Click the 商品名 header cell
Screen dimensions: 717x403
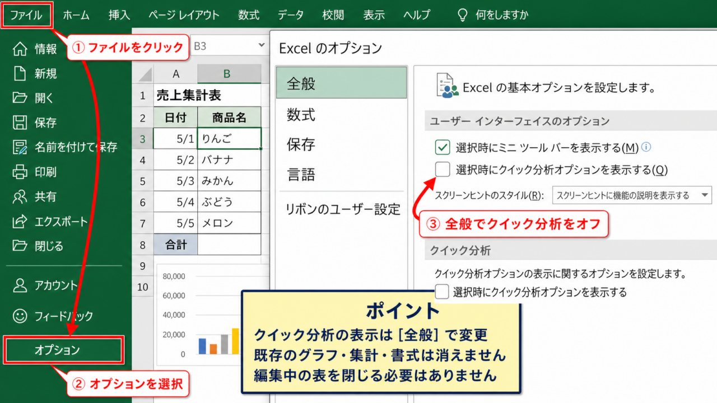pyautogui.click(x=230, y=118)
